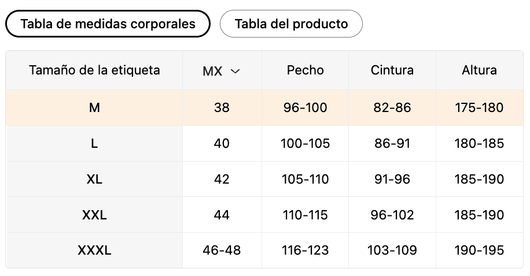Click the 91-96 waist measurement cell
The height and width of the screenshot is (276, 530).
(x=392, y=179)
